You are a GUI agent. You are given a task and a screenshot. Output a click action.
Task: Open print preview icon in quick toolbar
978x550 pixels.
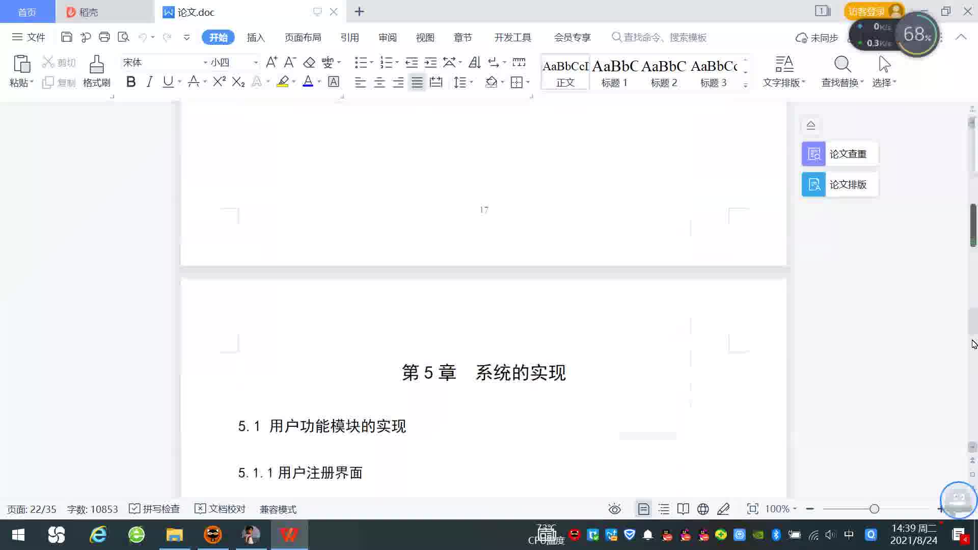coord(123,37)
